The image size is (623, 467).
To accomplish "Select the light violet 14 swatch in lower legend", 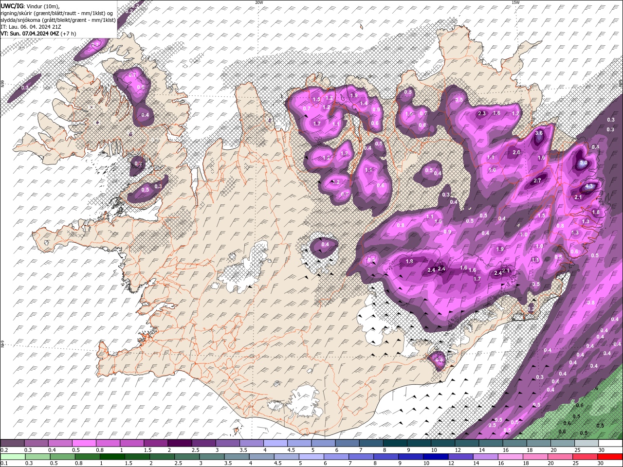I will coord(485,457).
